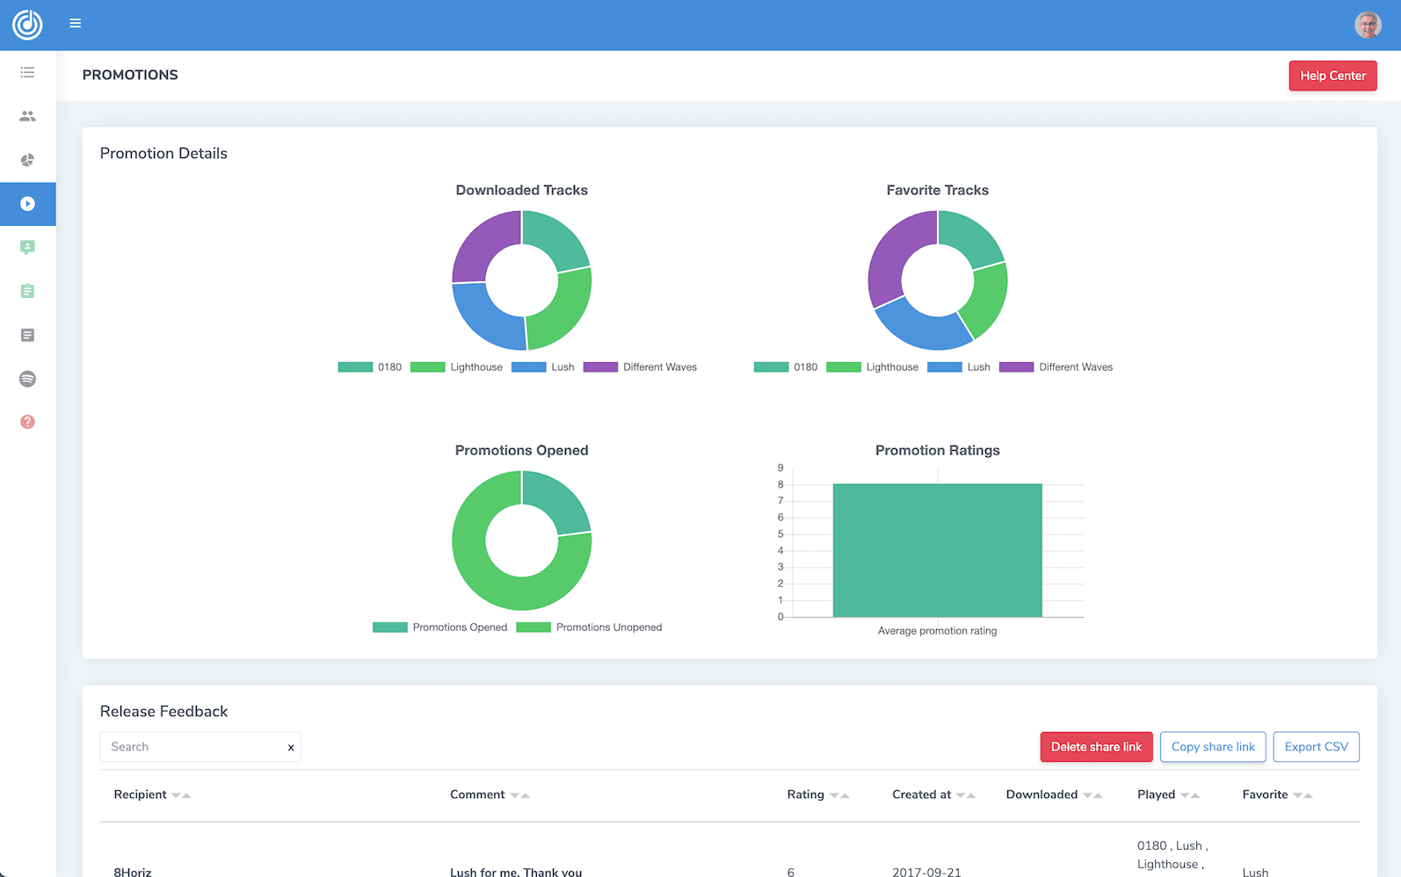Screen dimensions: 1401x877
Task: Sort table by Downloaded column
Action: (1054, 794)
